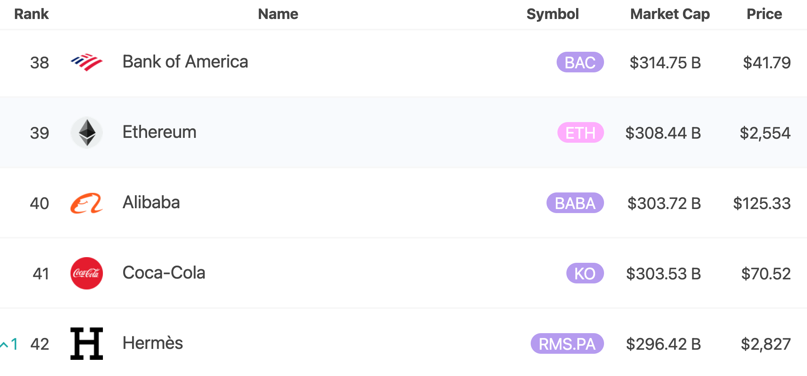
Task: Sort table by Name column header
Action: [x=278, y=14]
